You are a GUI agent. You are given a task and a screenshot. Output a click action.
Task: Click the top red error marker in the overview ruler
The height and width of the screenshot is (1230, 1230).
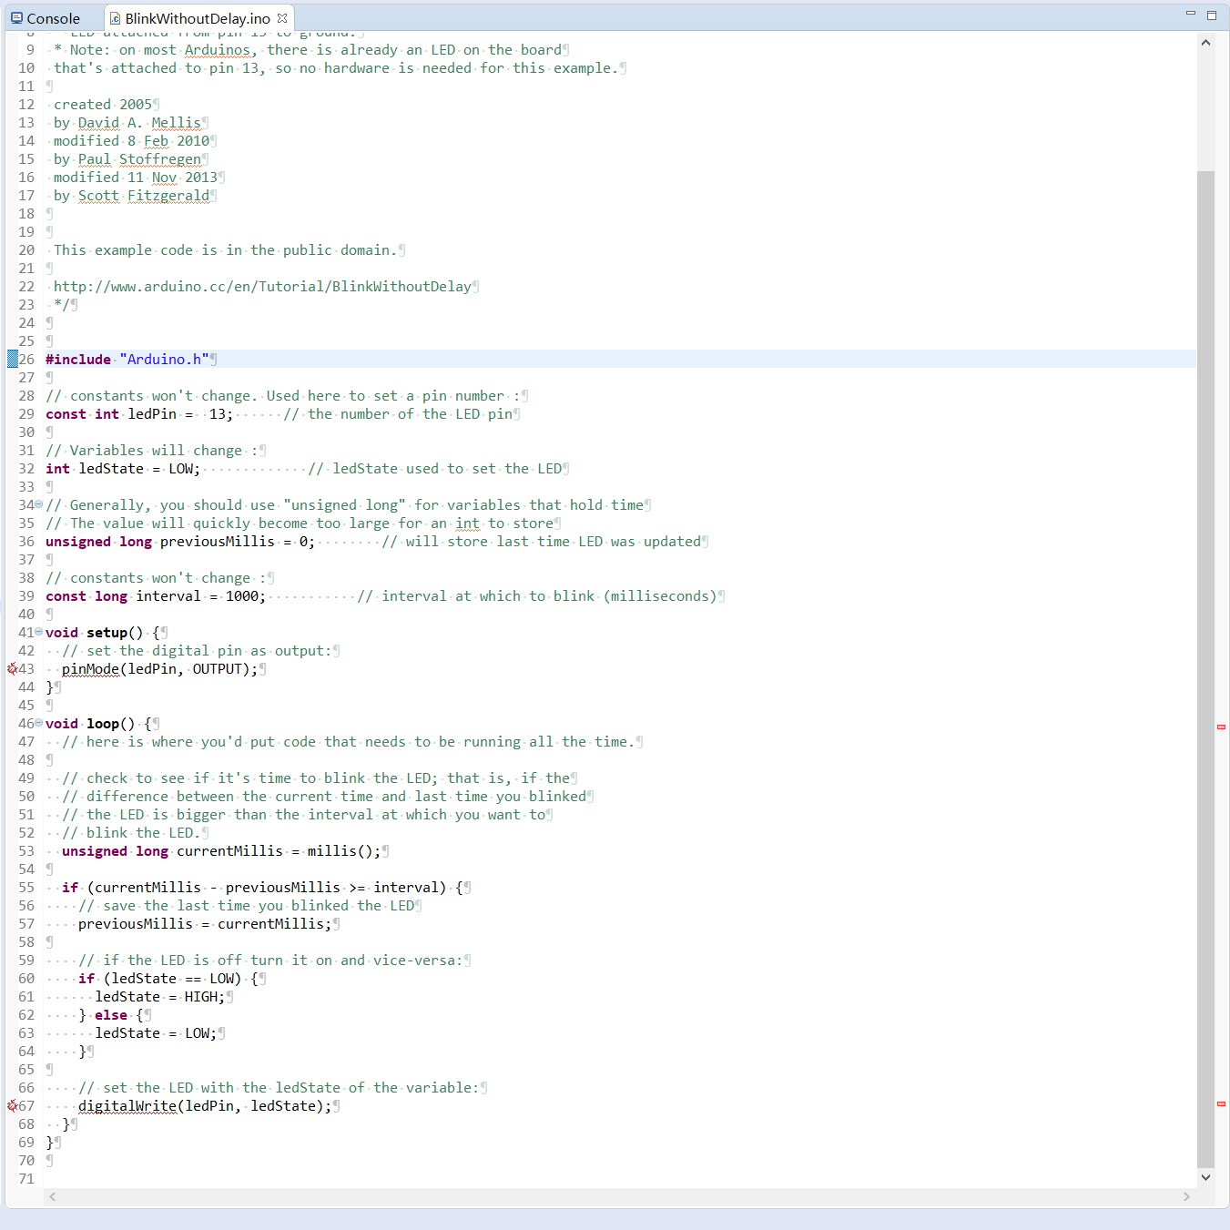tap(1221, 727)
